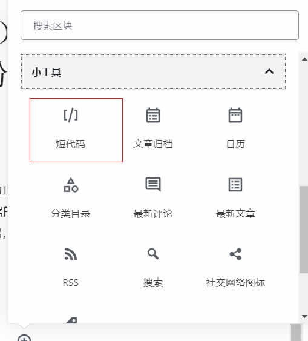Screen dimensions: 308x341
Task: Click the 短代码 label text
Action: 70,144
